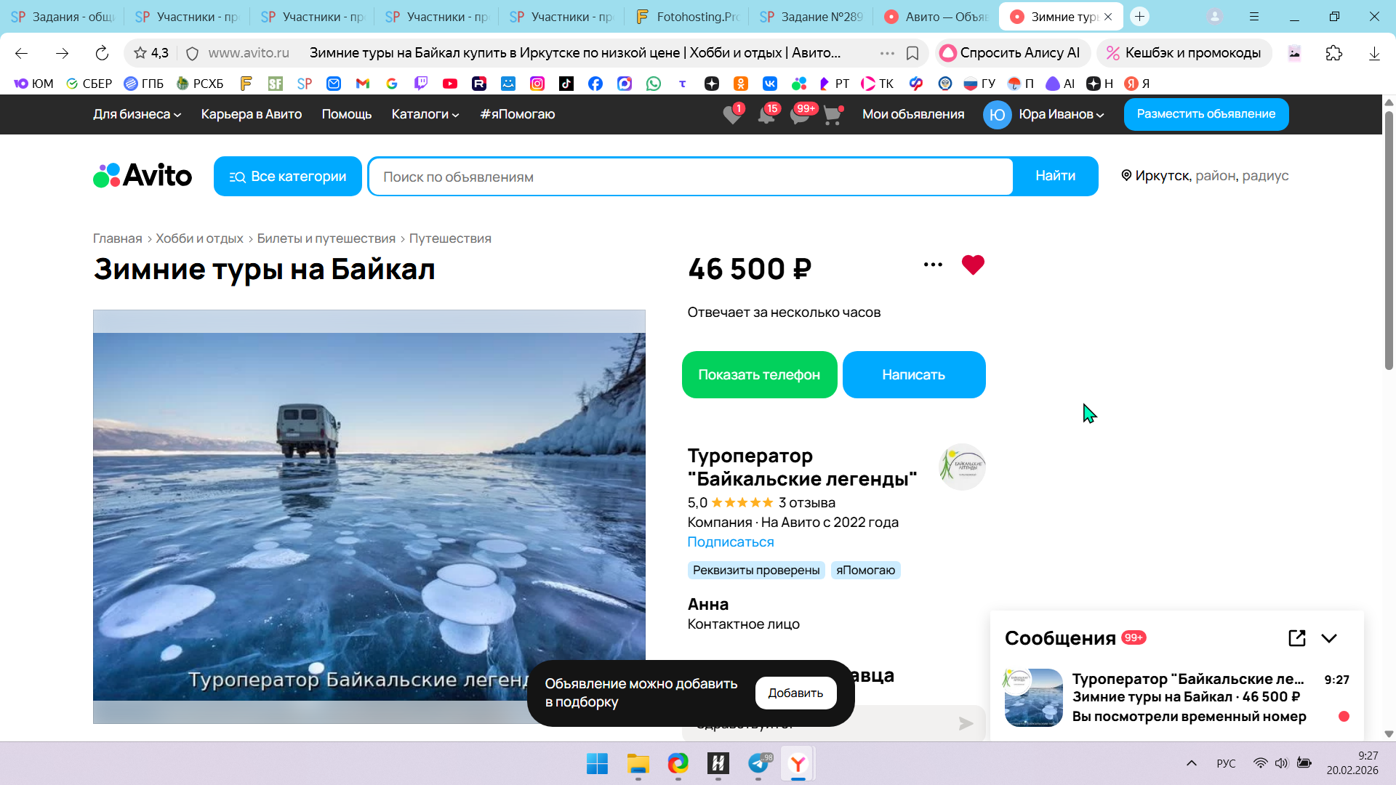Screen dimensions: 1396x785
Task: Click the favorites heart icon in header
Action: tap(732, 115)
